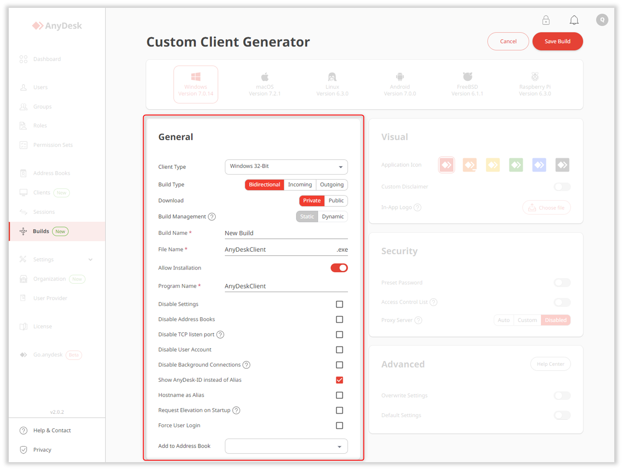Select the Android platform icon

[400, 77]
